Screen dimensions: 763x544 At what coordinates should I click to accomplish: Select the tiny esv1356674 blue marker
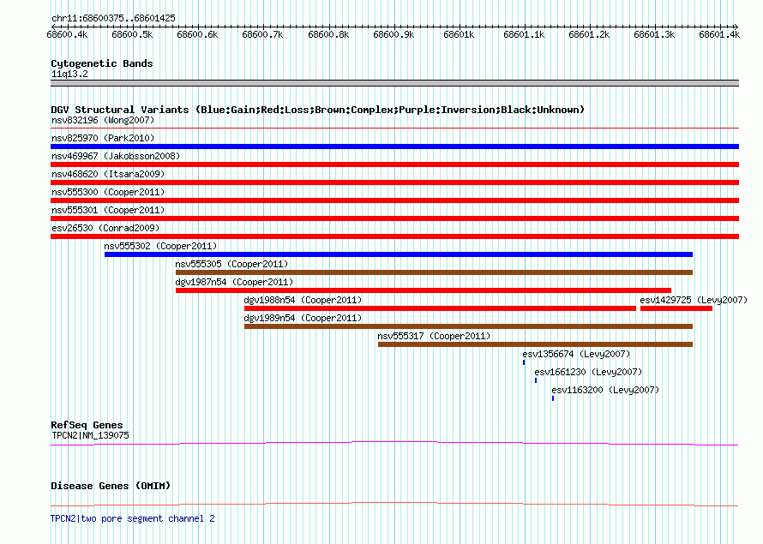tap(524, 362)
